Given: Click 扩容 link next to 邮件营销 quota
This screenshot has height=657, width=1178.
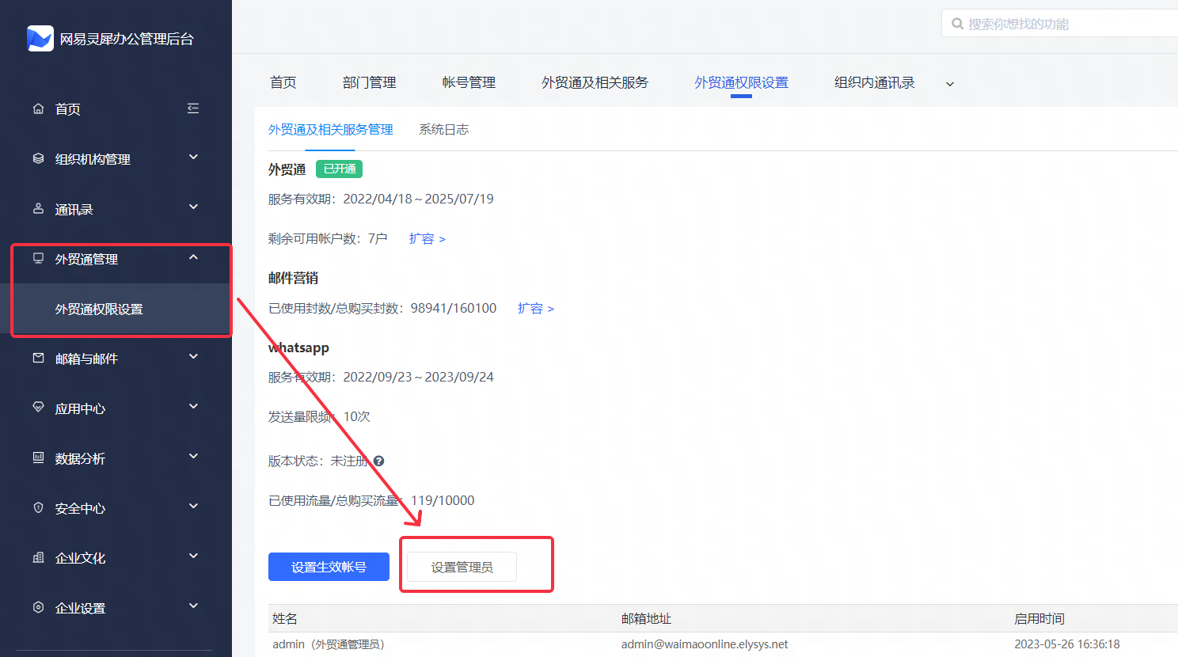Looking at the screenshot, I should pos(536,308).
